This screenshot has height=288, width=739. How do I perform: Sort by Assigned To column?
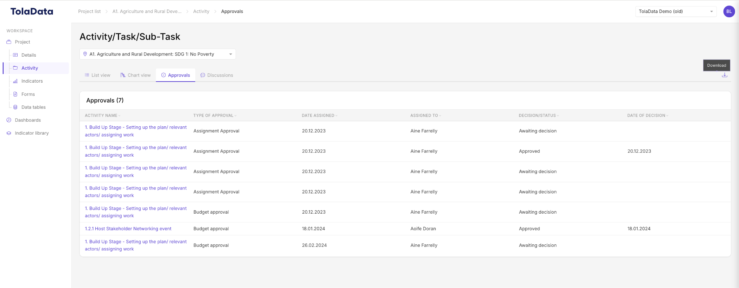[426, 115]
